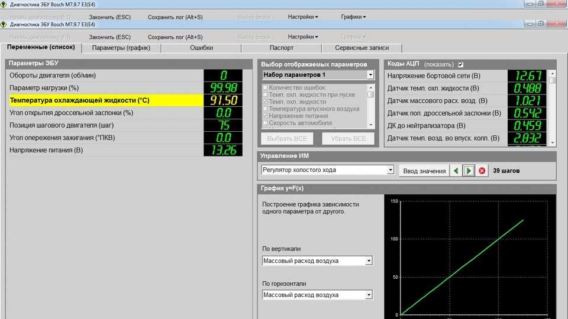Image resolution: width=568 pixels, height=319 pixels.
Task: Select the Напряжение питания (В) row
Action: [125, 150]
